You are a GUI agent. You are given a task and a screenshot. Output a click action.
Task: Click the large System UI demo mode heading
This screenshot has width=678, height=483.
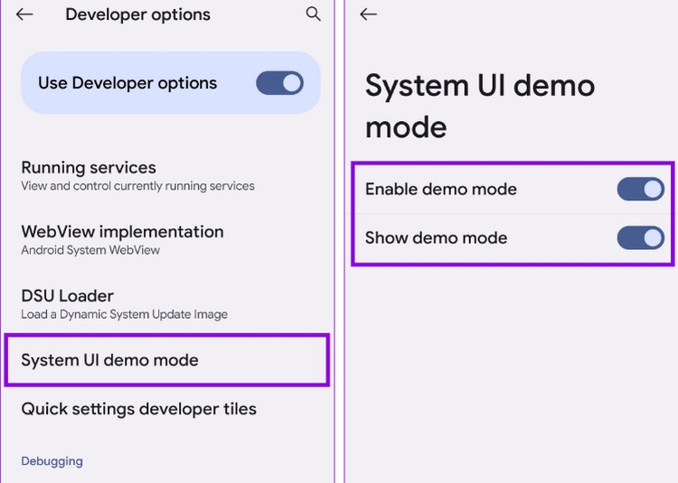coord(480,106)
